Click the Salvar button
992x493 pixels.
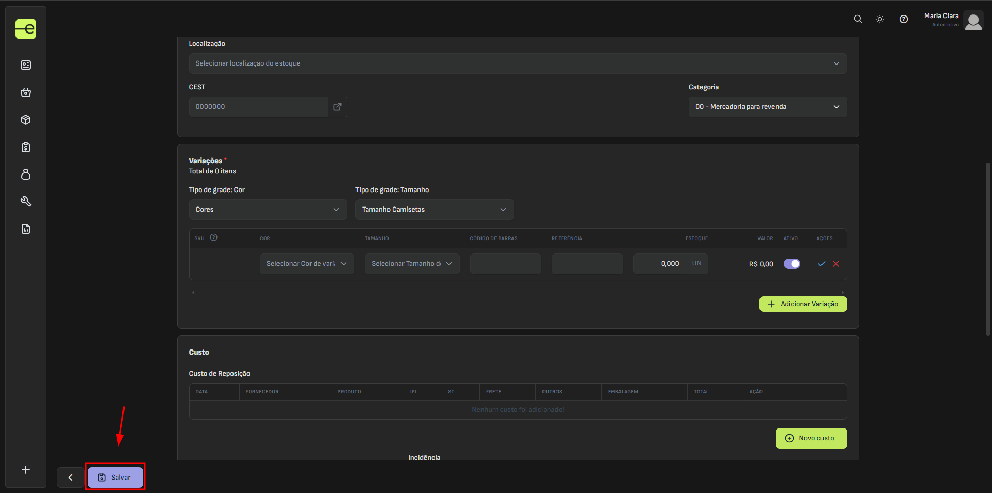tap(115, 478)
